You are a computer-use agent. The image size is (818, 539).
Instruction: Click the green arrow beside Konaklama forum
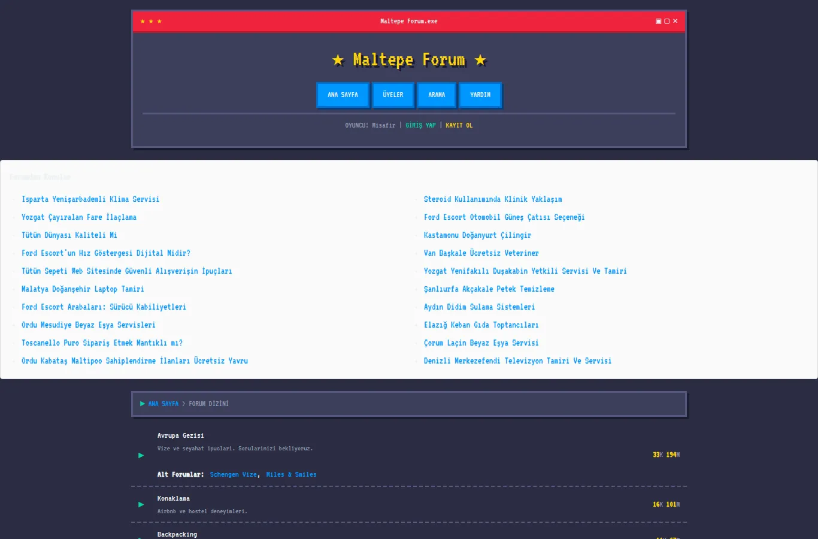click(141, 504)
